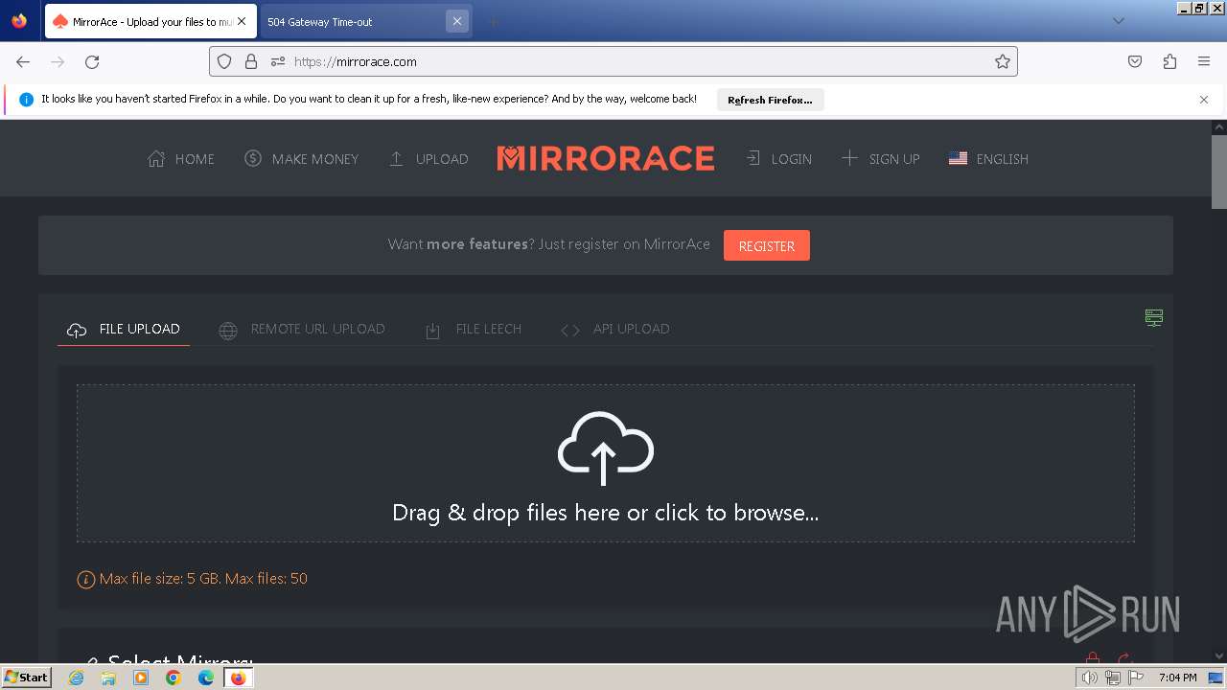This screenshot has height=690, width=1227.
Task: Open the media player taskbar icon
Action: pyautogui.click(x=141, y=678)
